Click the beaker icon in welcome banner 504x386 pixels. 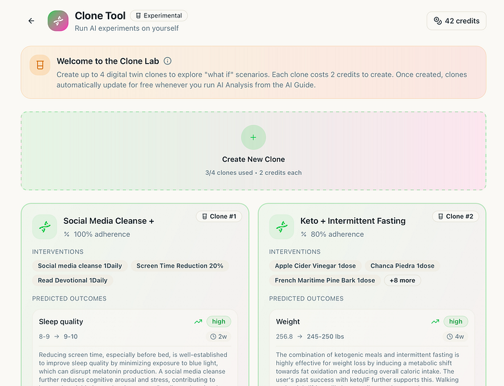point(40,65)
